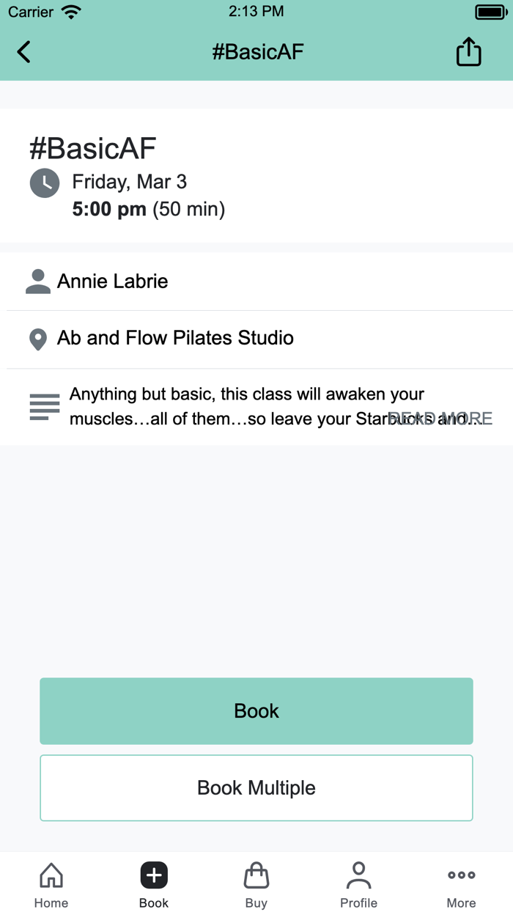This screenshot has height=912, width=513.
Task: Click the location pin icon
Action: point(37,338)
